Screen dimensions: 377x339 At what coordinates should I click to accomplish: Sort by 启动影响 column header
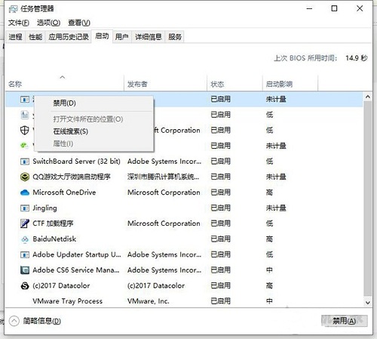290,84
